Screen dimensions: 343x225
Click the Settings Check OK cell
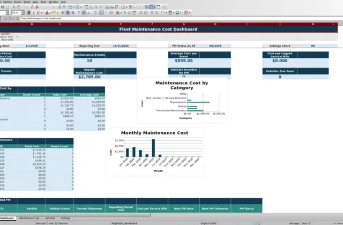[313, 46]
